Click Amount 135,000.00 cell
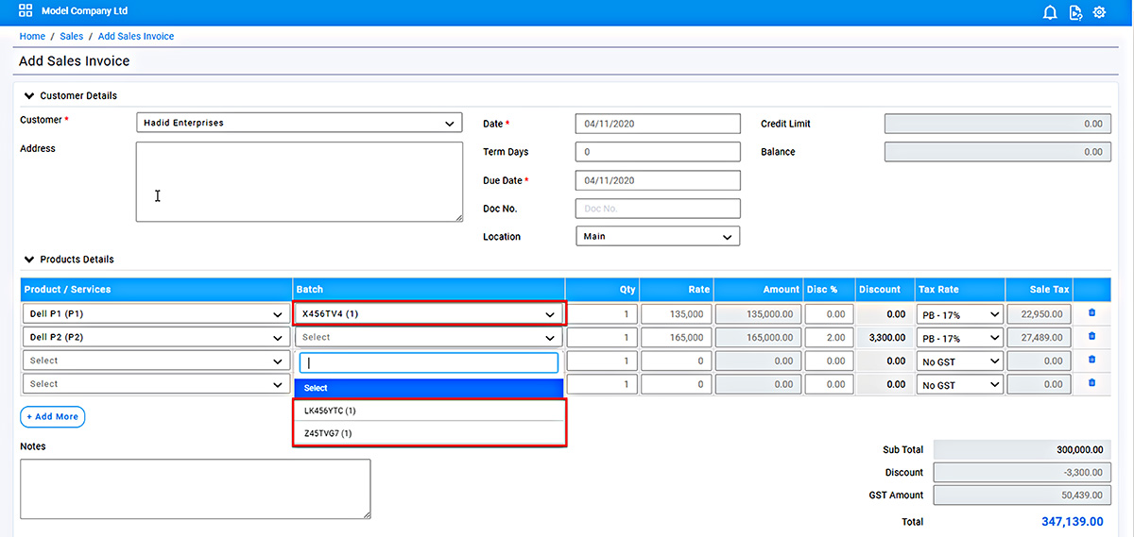The image size is (1134, 537). pyautogui.click(x=759, y=313)
